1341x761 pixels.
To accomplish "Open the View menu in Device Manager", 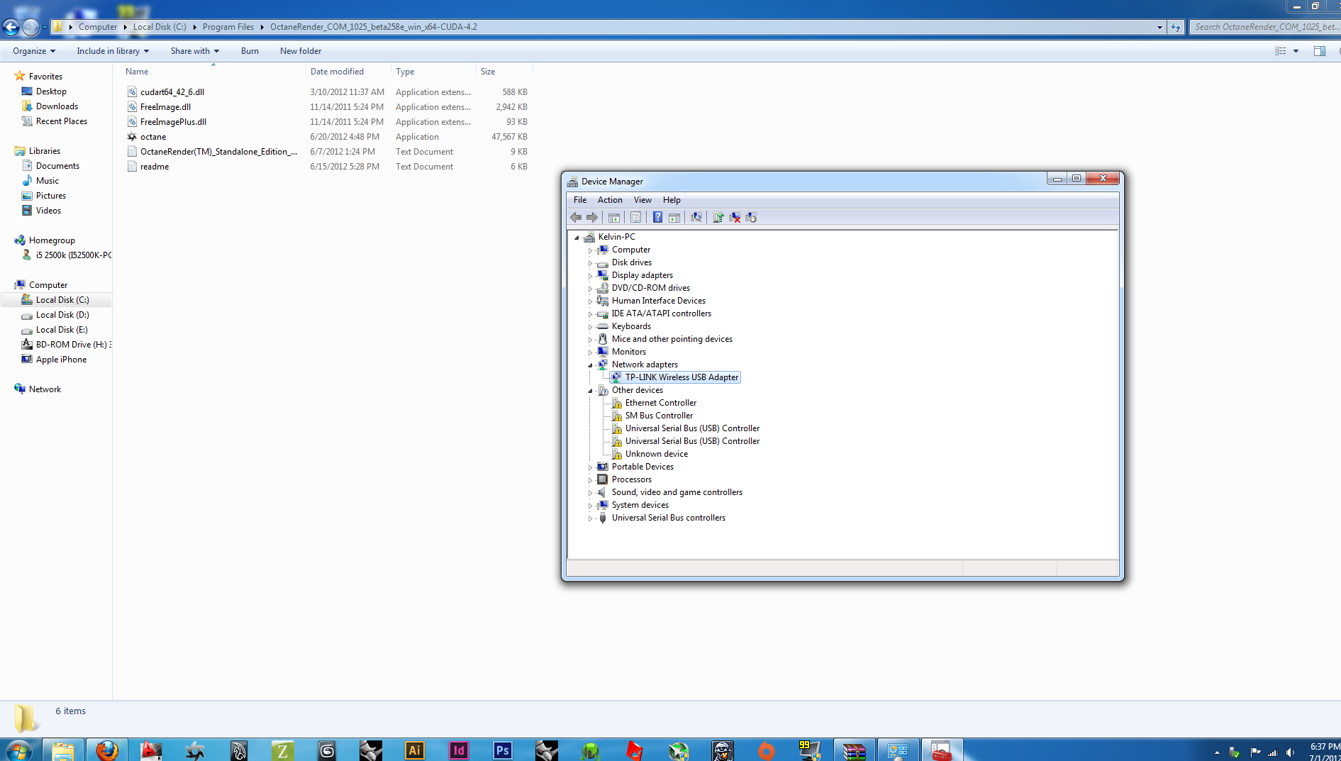I will 642,200.
